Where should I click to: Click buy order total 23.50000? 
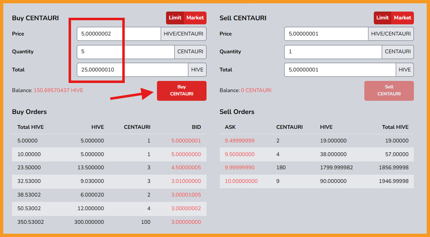[x=29, y=168]
